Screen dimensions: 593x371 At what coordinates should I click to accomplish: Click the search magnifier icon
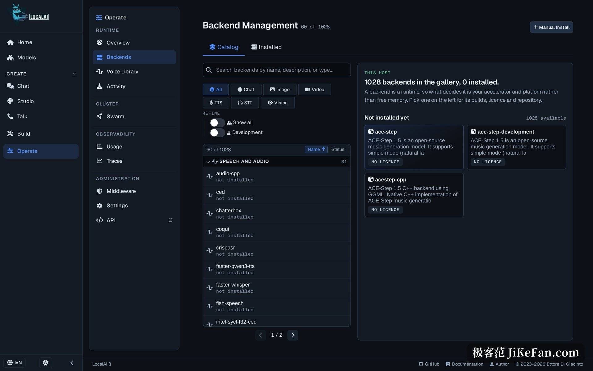pos(209,70)
